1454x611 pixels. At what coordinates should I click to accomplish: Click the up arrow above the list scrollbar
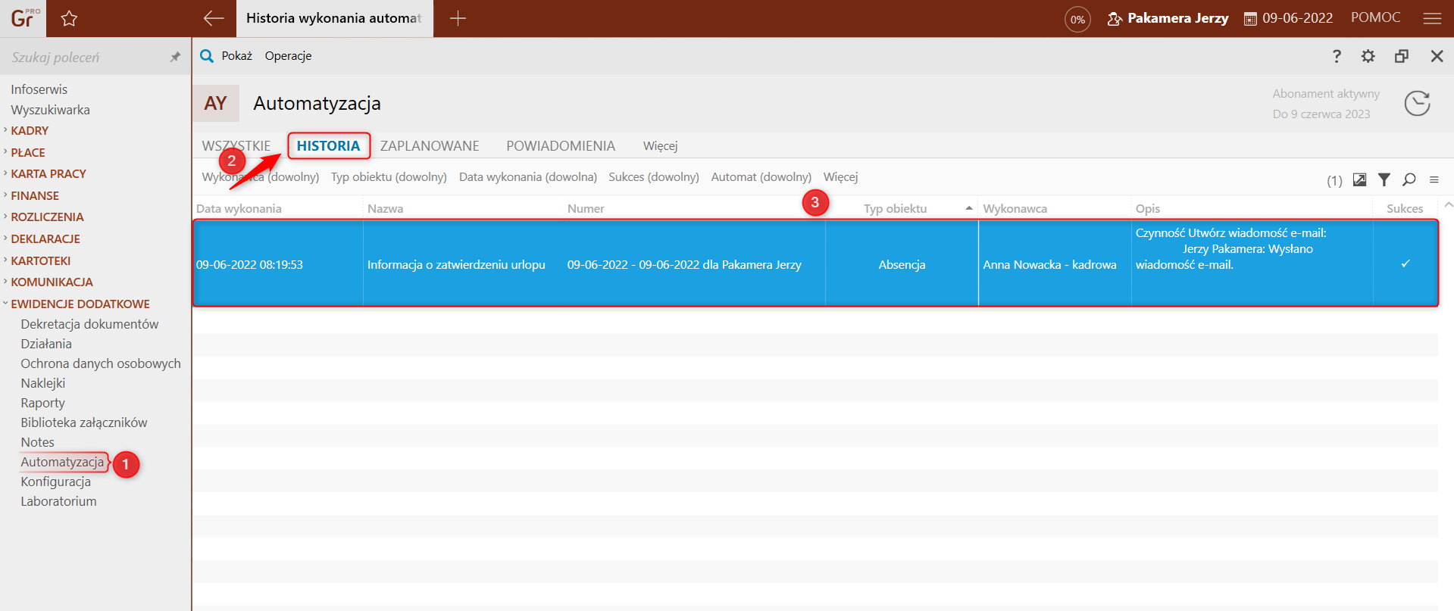click(x=1448, y=205)
